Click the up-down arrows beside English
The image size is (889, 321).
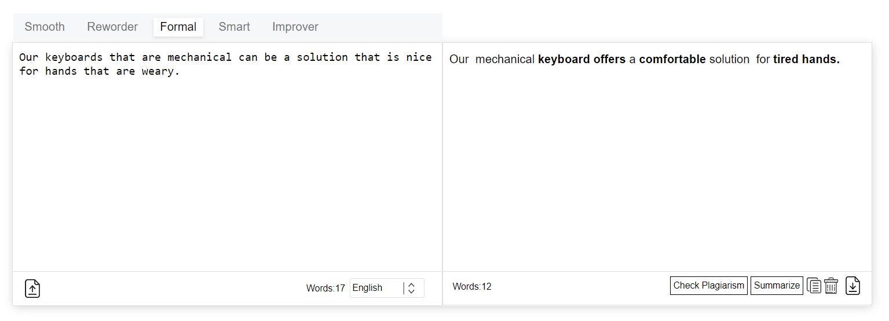[x=411, y=288]
